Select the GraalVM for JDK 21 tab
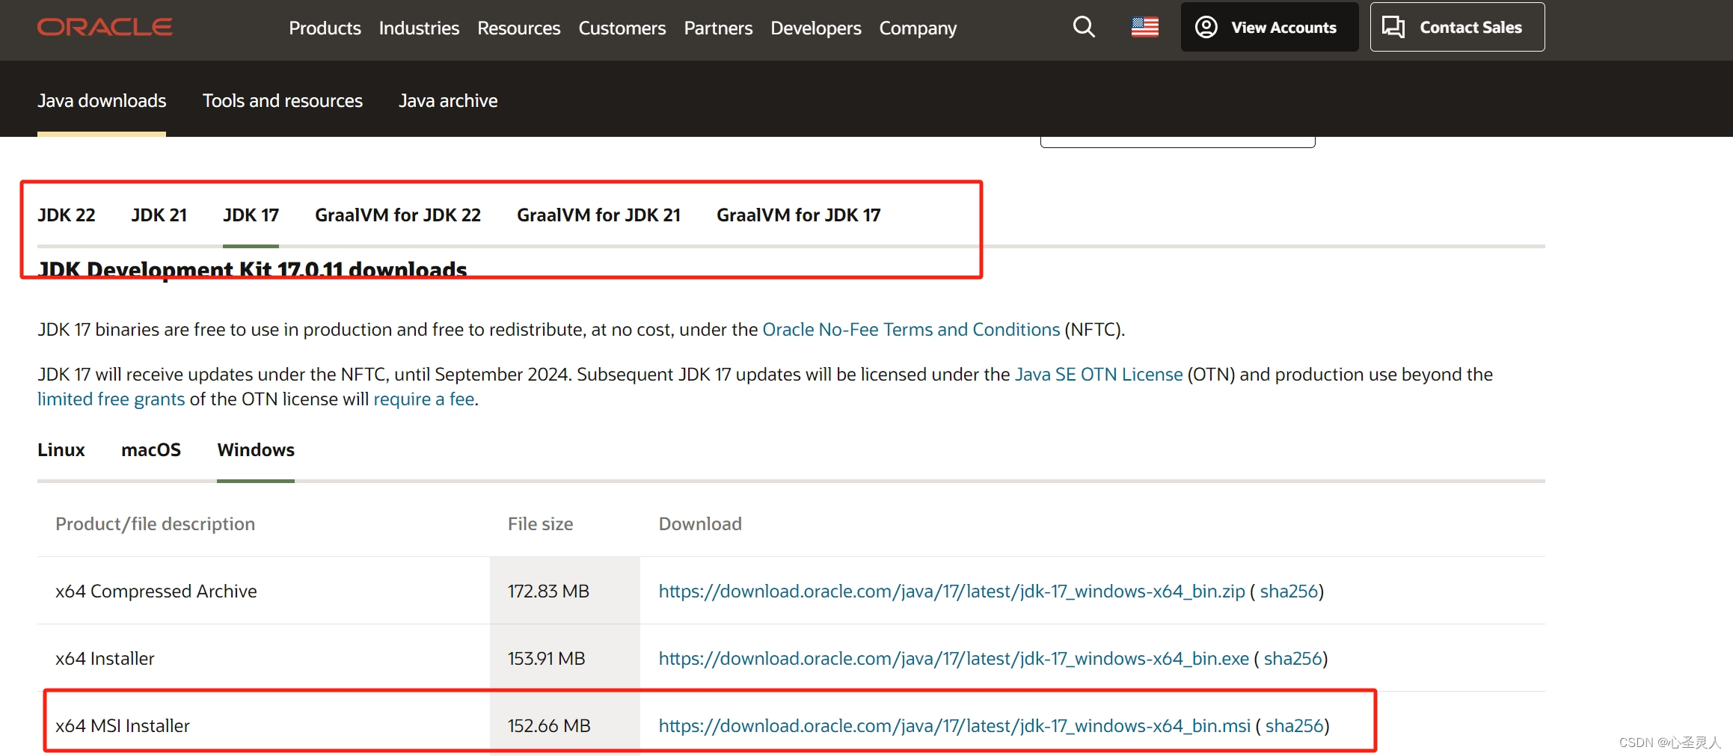This screenshot has height=756, width=1733. tap(598, 215)
